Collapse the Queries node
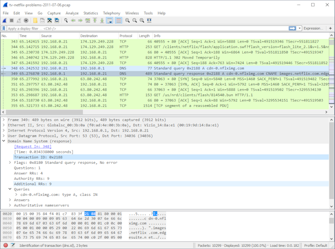Viewport: 335px width, 249px height. (10, 189)
